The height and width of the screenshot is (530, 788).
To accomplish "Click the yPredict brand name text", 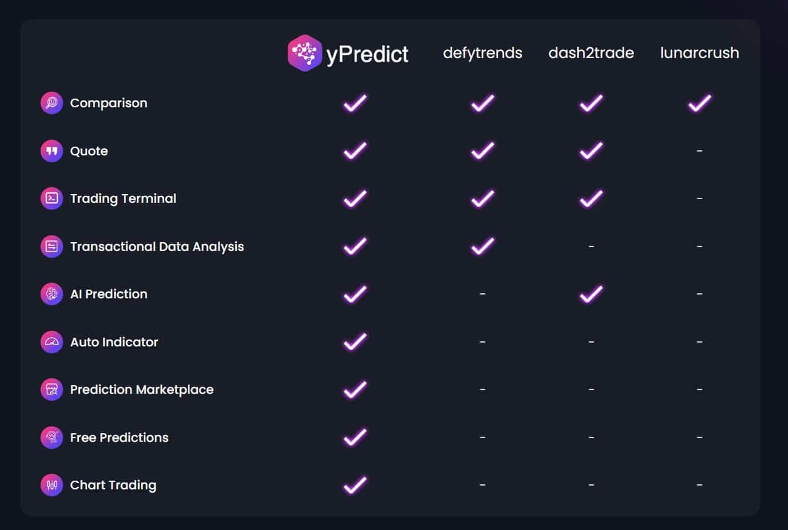I will point(367,54).
